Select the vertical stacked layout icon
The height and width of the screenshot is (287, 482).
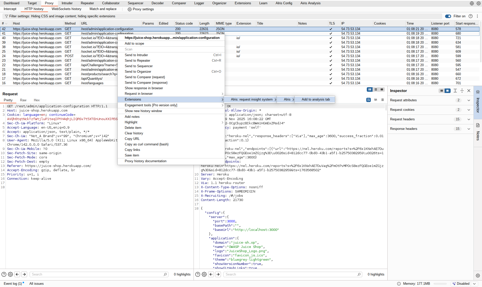(376, 89)
